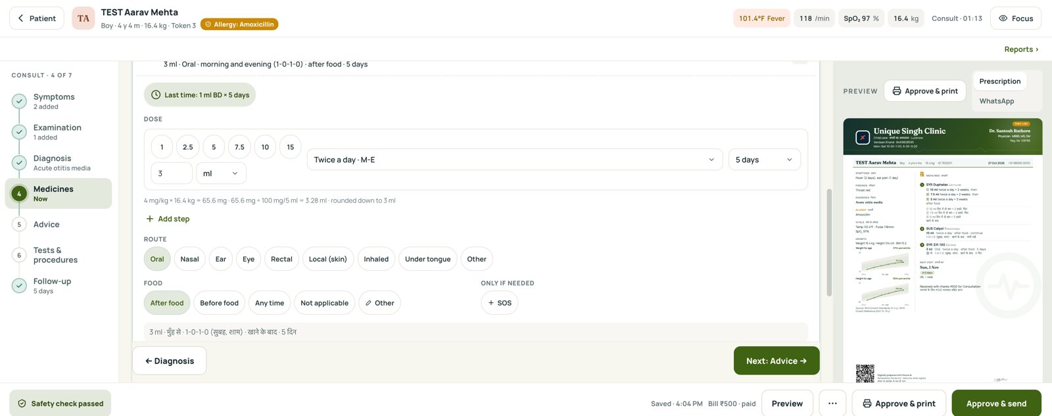Select the Nasal route chip
This screenshot has height=416, width=1052.
[x=189, y=259]
